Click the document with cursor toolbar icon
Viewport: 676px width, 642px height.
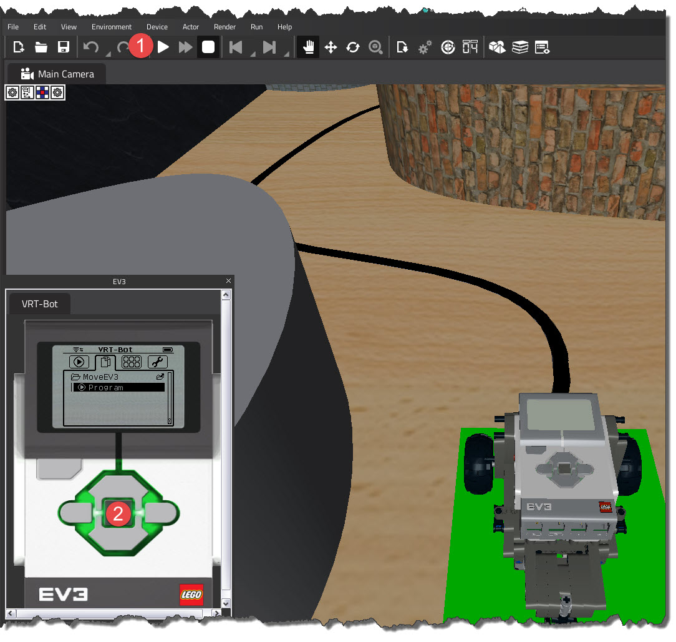[x=402, y=47]
